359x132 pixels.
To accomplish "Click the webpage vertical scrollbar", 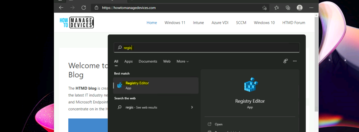I will (x=316, y=64).
